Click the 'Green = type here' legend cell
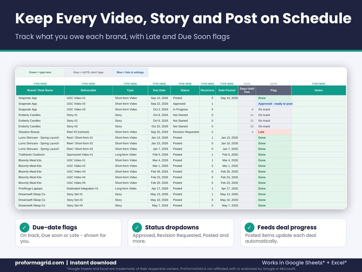Viewport: 362px width, 272px height. [x=40, y=72]
